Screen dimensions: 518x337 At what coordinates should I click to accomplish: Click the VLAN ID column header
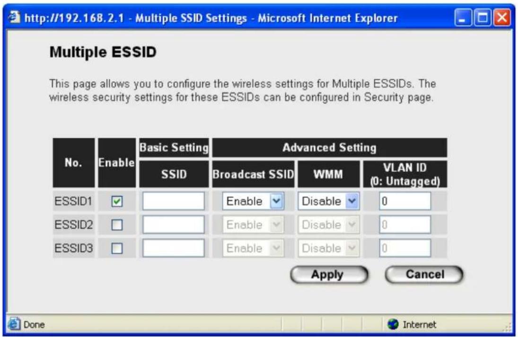(405, 174)
